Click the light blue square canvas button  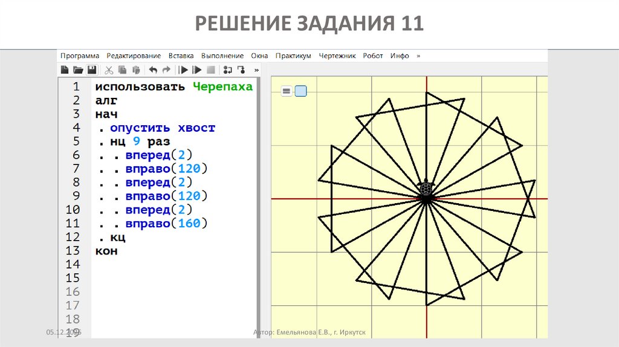[x=301, y=91]
